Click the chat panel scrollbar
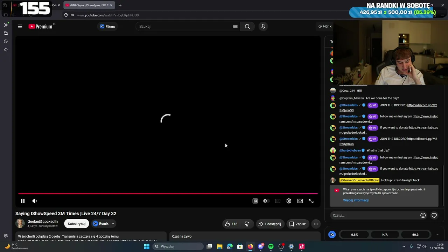448x252 pixels. (443, 186)
